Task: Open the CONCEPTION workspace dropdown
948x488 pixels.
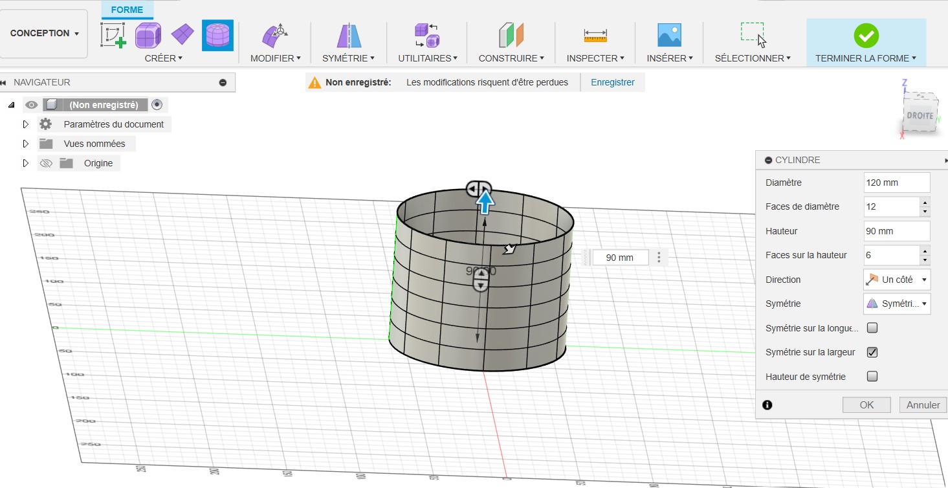Action: tap(45, 34)
